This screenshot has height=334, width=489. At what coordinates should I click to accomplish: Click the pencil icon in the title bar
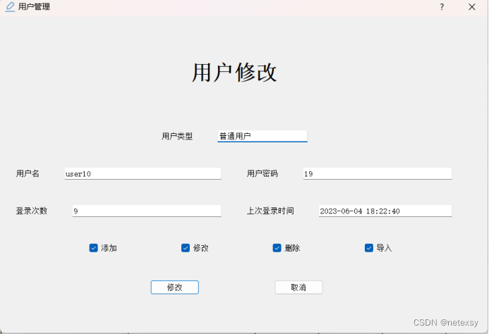[x=11, y=7]
